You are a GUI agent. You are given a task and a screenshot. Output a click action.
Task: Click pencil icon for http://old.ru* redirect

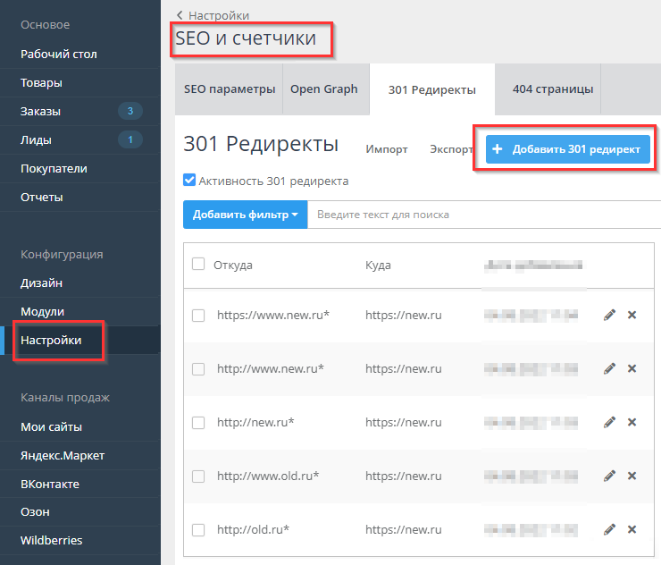(x=609, y=529)
